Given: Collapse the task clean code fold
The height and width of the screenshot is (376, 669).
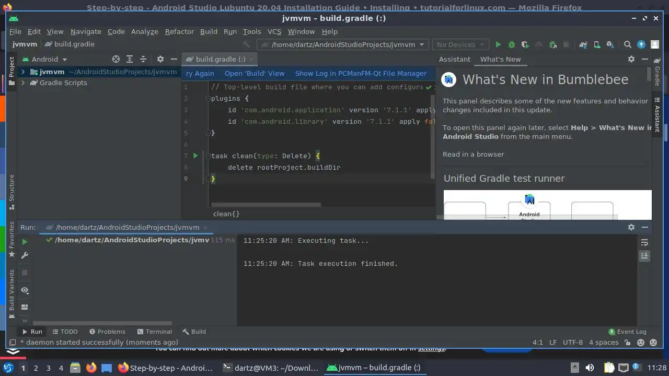Looking at the screenshot, I should (208, 156).
